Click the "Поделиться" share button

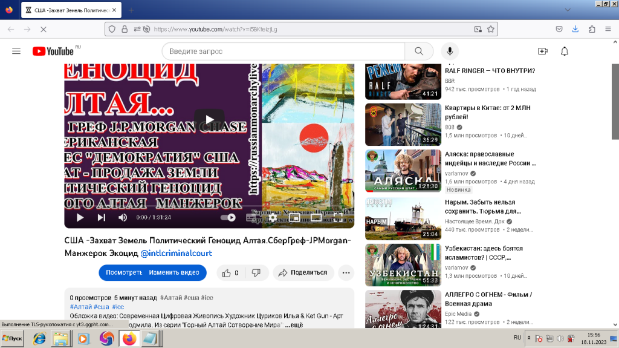coord(303,273)
